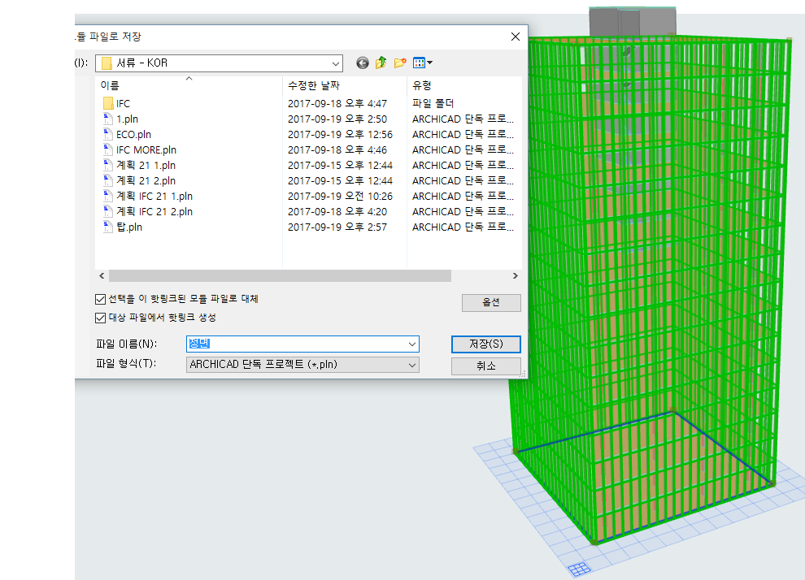Select the ECO.pln file
The width and height of the screenshot is (805, 580).
click(x=128, y=134)
